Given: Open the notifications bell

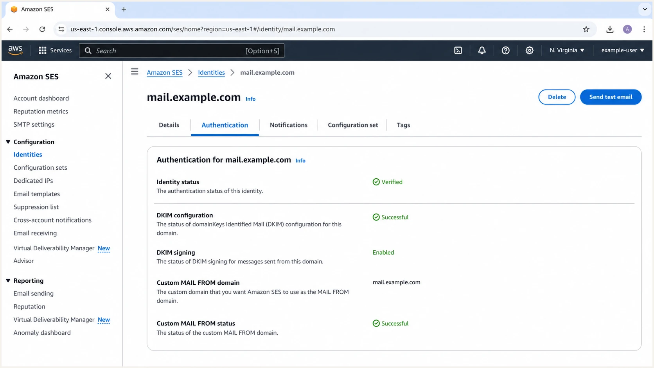Looking at the screenshot, I should 482,50.
